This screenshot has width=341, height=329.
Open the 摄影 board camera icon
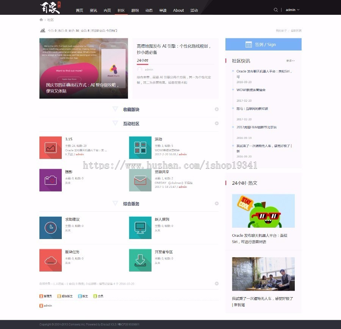coord(50,180)
